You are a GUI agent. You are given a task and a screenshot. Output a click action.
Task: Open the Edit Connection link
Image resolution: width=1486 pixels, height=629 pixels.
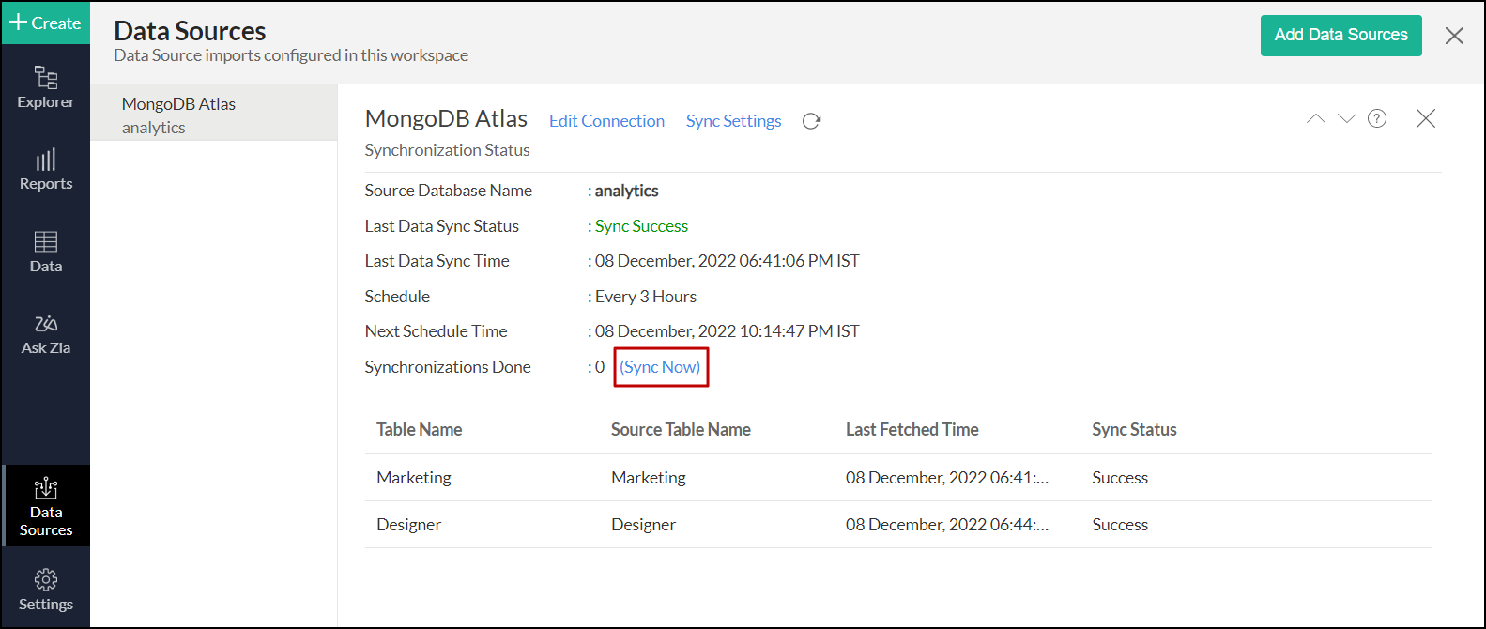[x=606, y=121]
